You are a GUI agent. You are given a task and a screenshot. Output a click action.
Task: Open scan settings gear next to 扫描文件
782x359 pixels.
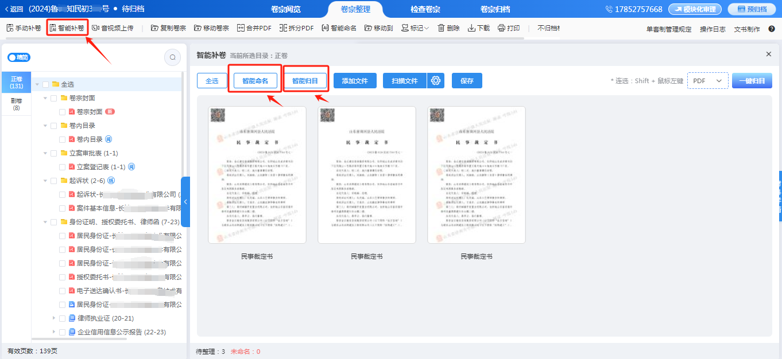[436, 81]
